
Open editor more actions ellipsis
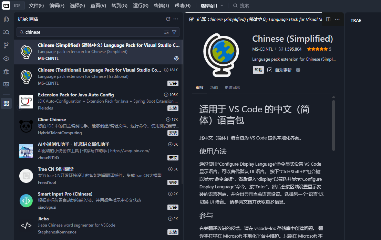pyautogui.click(x=337, y=19)
